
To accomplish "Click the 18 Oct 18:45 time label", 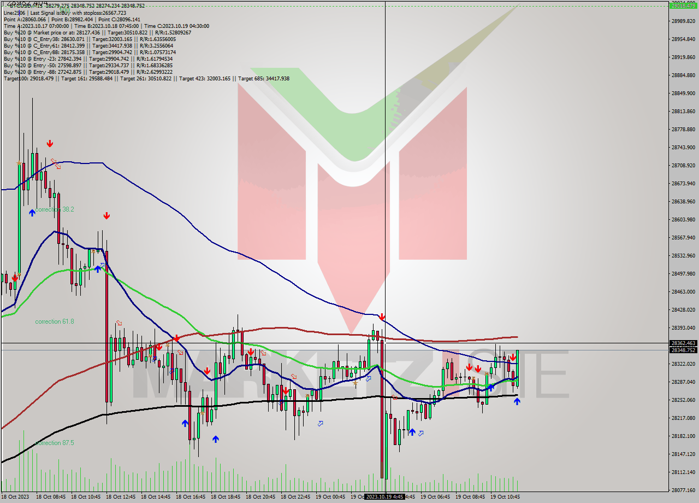I will 225,497.
